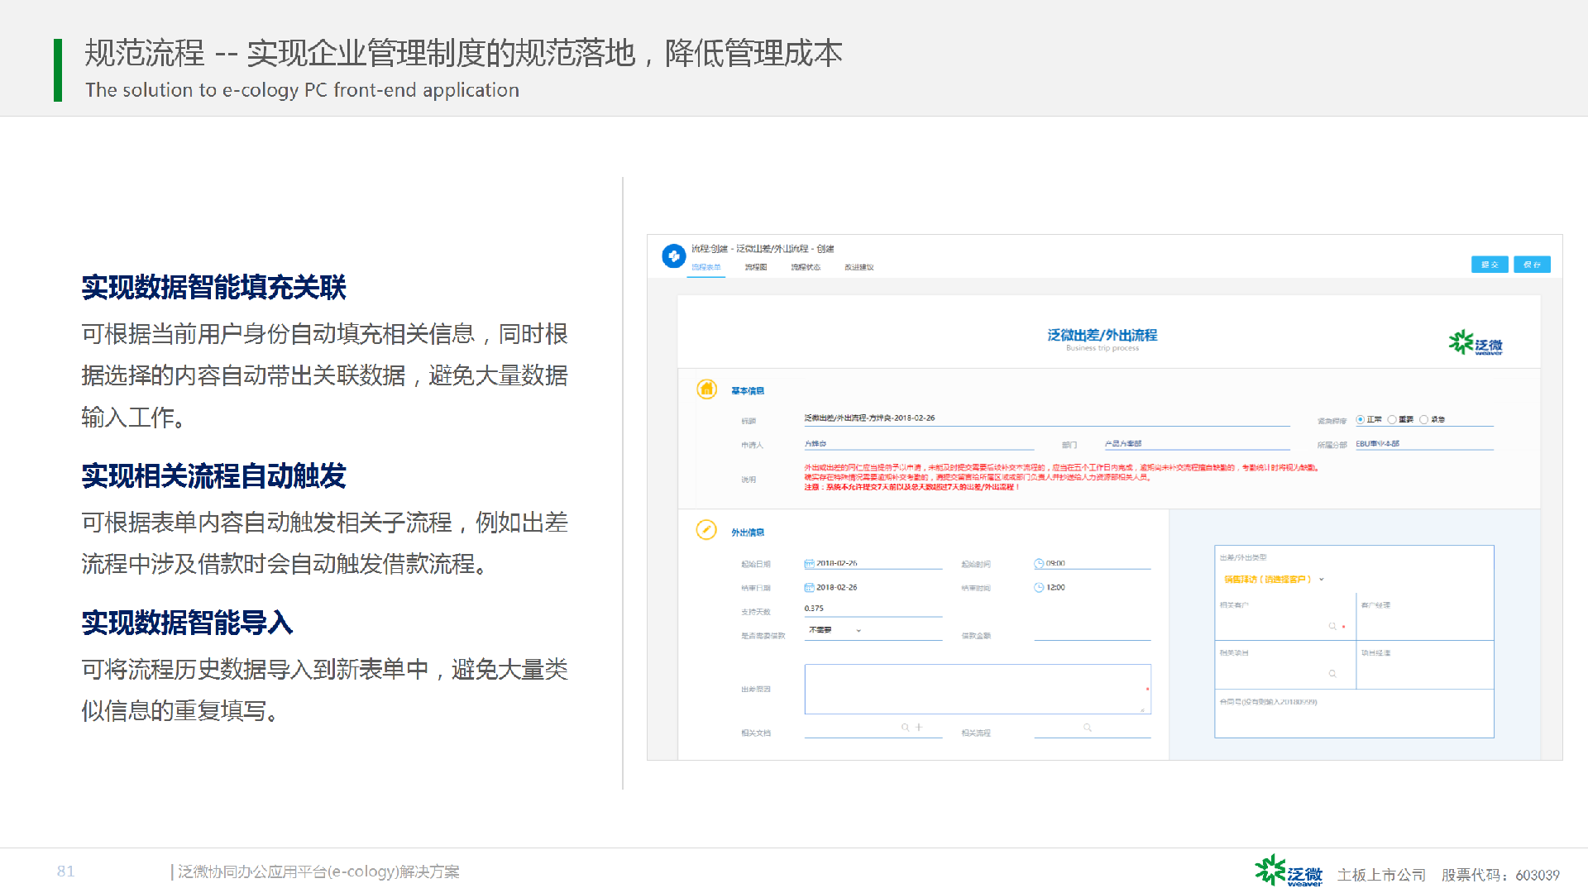This screenshot has width=1588, height=893.
Task: Click the 基本信息 section label
Action: (x=748, y=391)
